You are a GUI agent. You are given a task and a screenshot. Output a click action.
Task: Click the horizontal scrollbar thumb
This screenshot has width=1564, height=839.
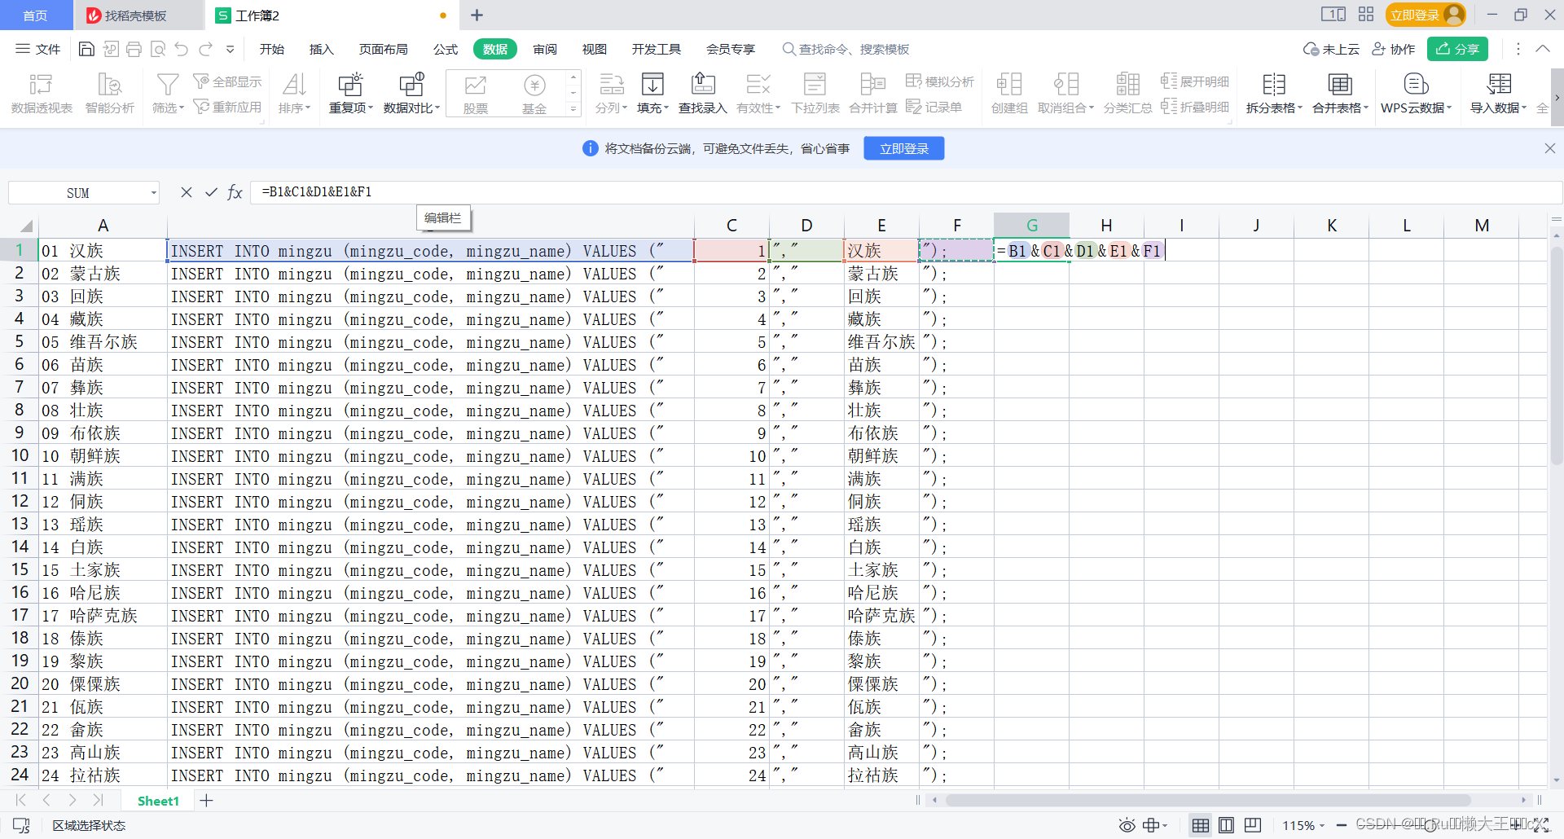[x=1207, y=800]
